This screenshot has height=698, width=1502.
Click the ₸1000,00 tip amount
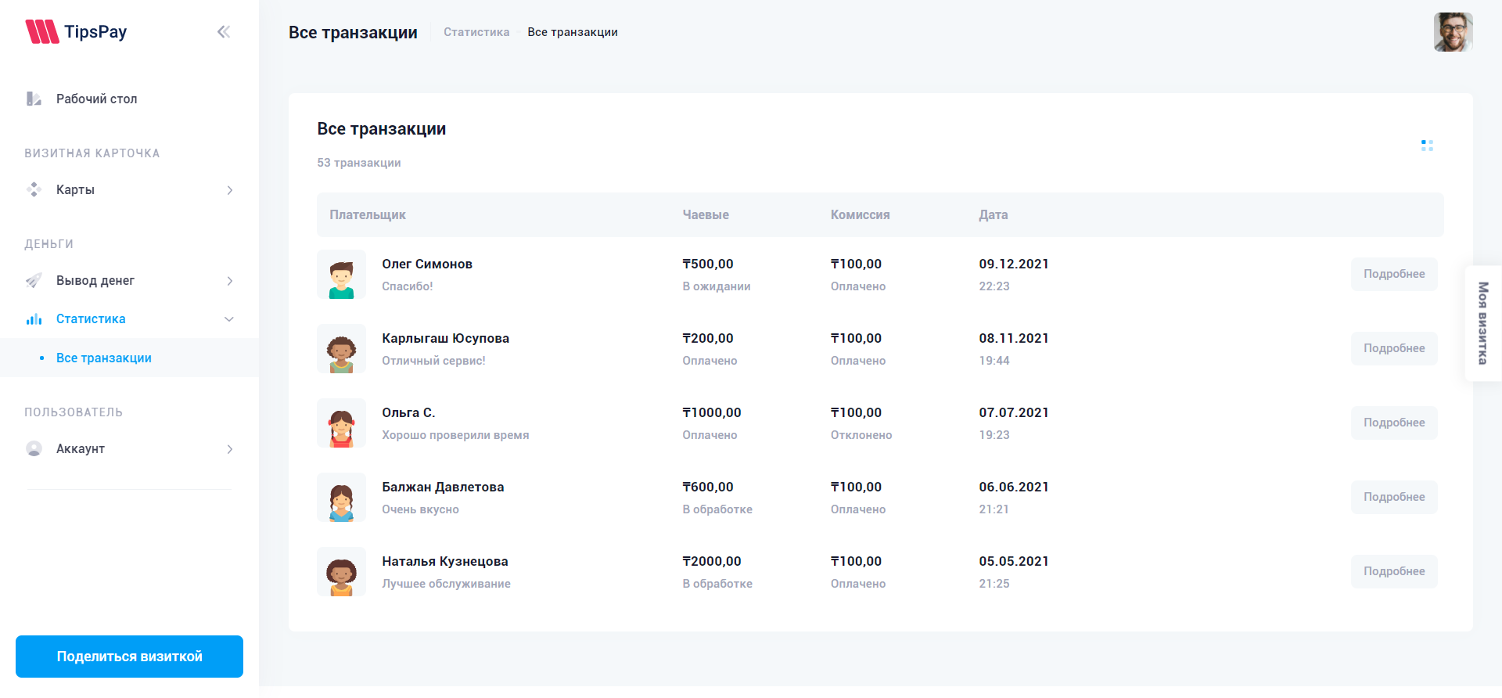[x=712, y=412]
